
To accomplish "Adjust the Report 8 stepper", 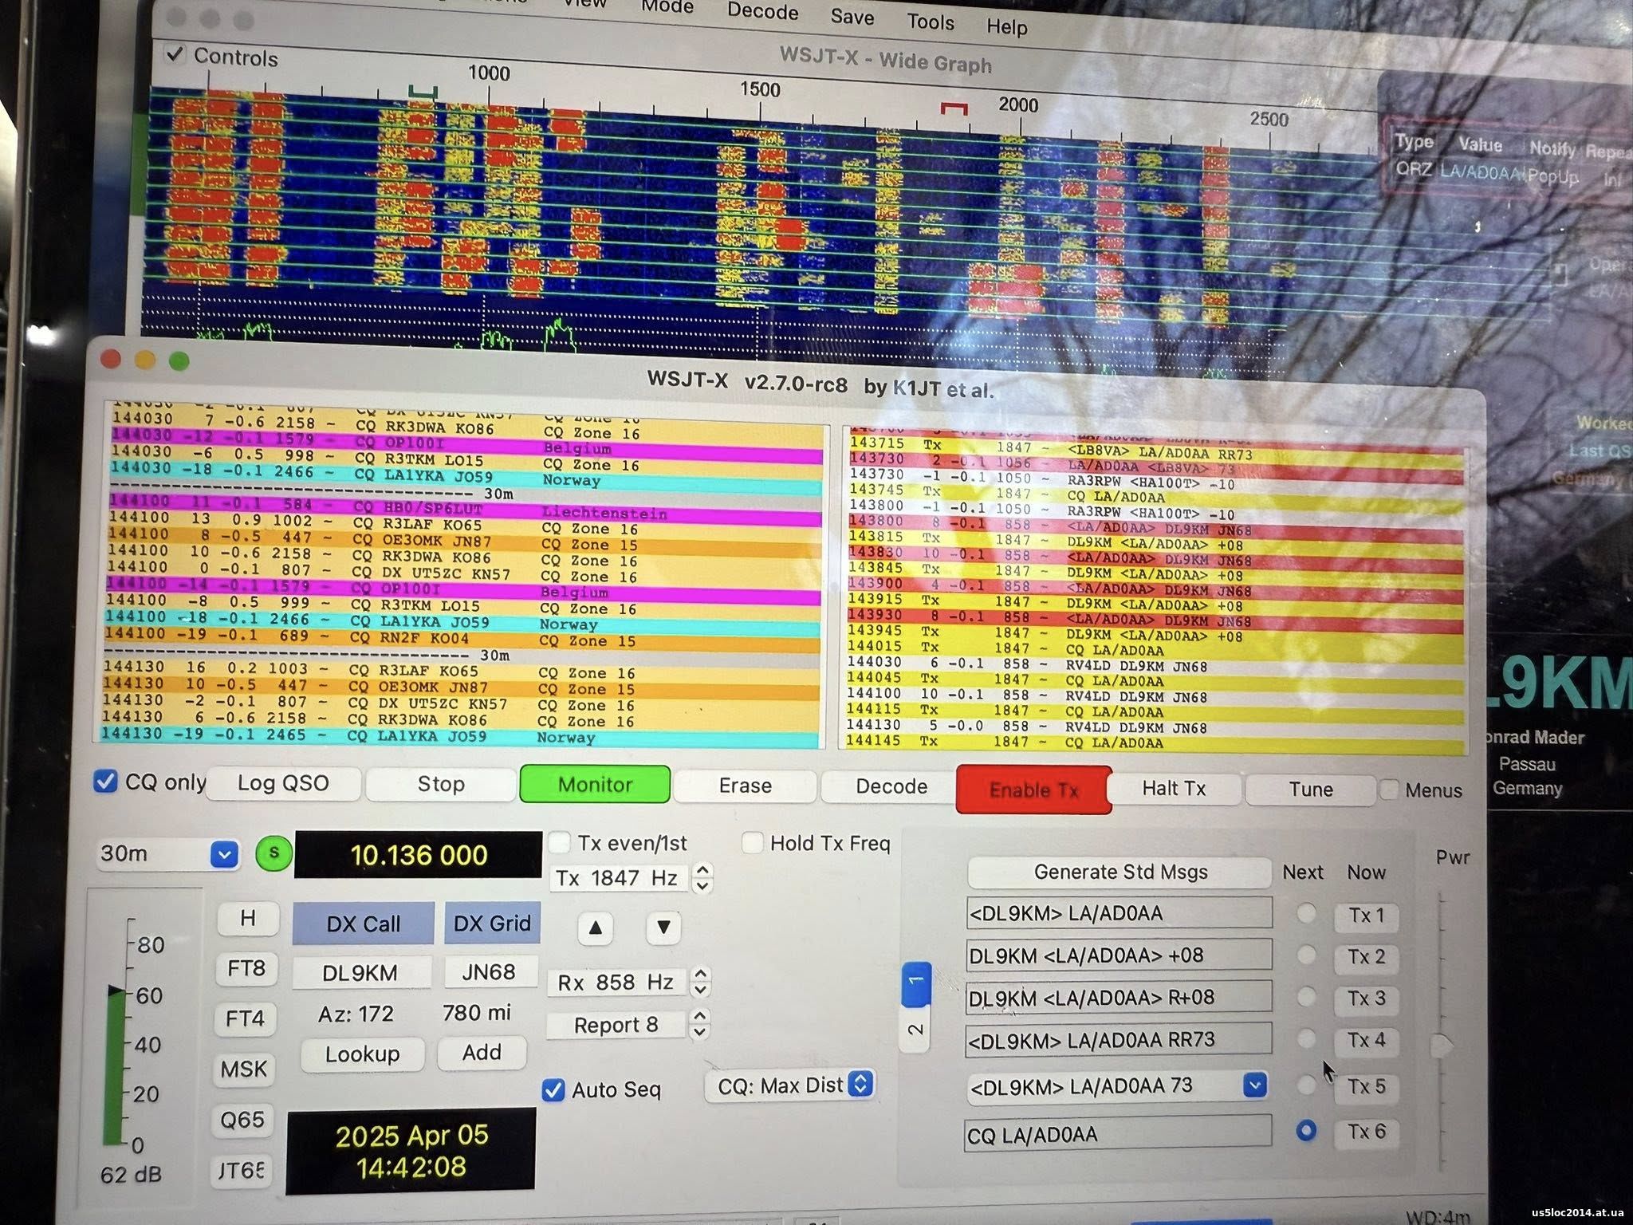I will (699, 1024).
